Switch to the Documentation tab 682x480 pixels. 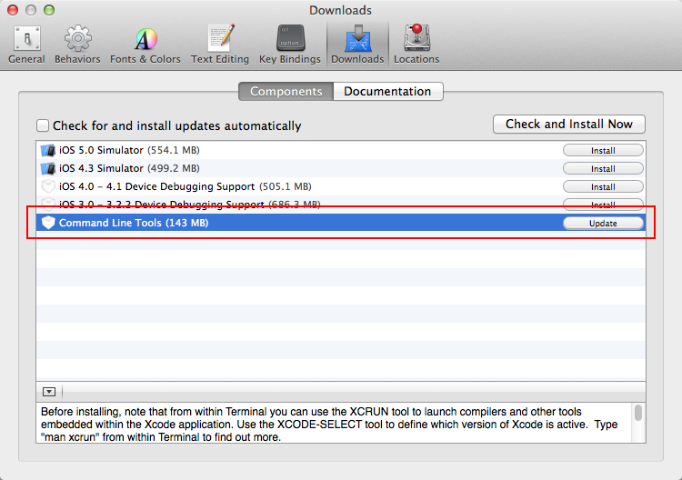coord(387,91)
